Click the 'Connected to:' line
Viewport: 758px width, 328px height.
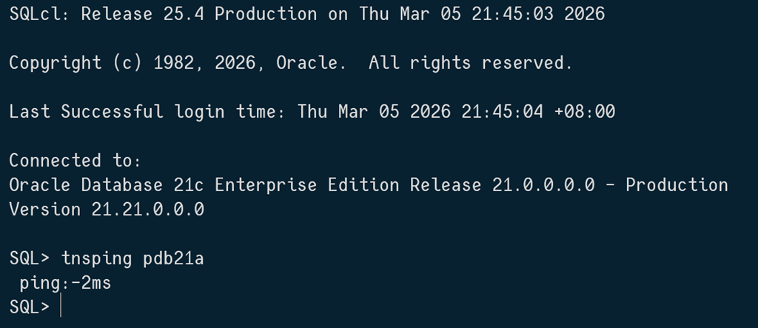(x=75, y=161)
